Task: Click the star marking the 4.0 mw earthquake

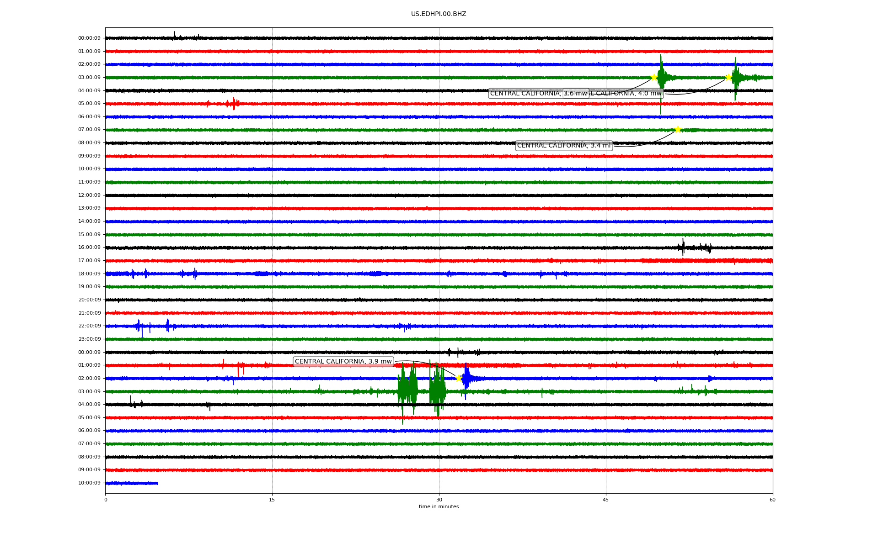Action: [x=728, y=77]
